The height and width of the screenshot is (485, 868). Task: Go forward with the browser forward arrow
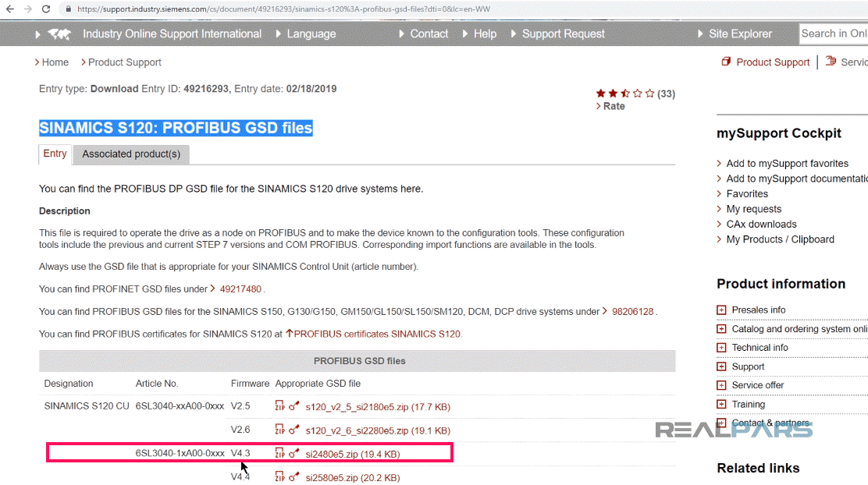pos(27,9)
